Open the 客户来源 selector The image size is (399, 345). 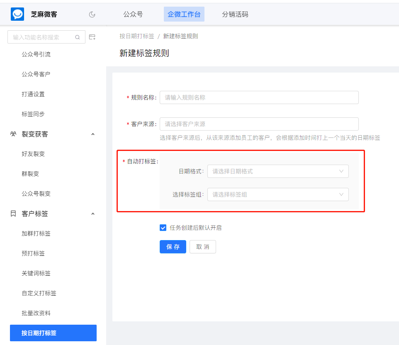(x=259, y=124)
